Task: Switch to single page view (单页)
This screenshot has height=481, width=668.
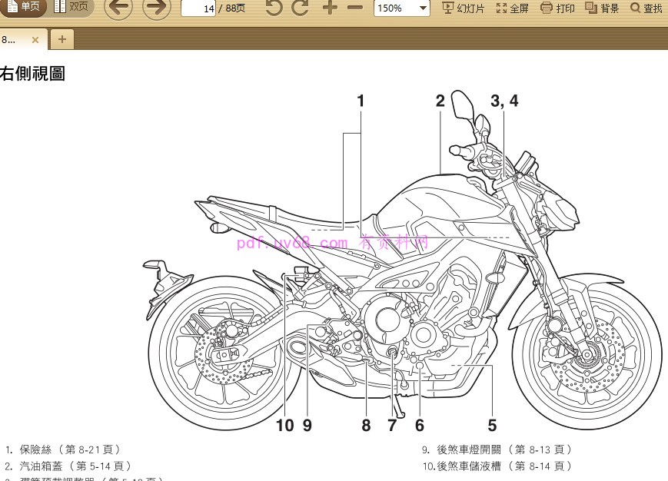Action: pyautogui.click(x=23, y=8)
